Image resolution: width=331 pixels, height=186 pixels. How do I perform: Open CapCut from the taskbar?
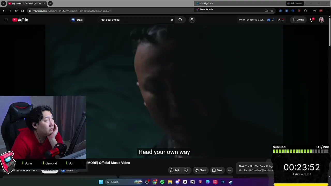click(x=185, y=182)
